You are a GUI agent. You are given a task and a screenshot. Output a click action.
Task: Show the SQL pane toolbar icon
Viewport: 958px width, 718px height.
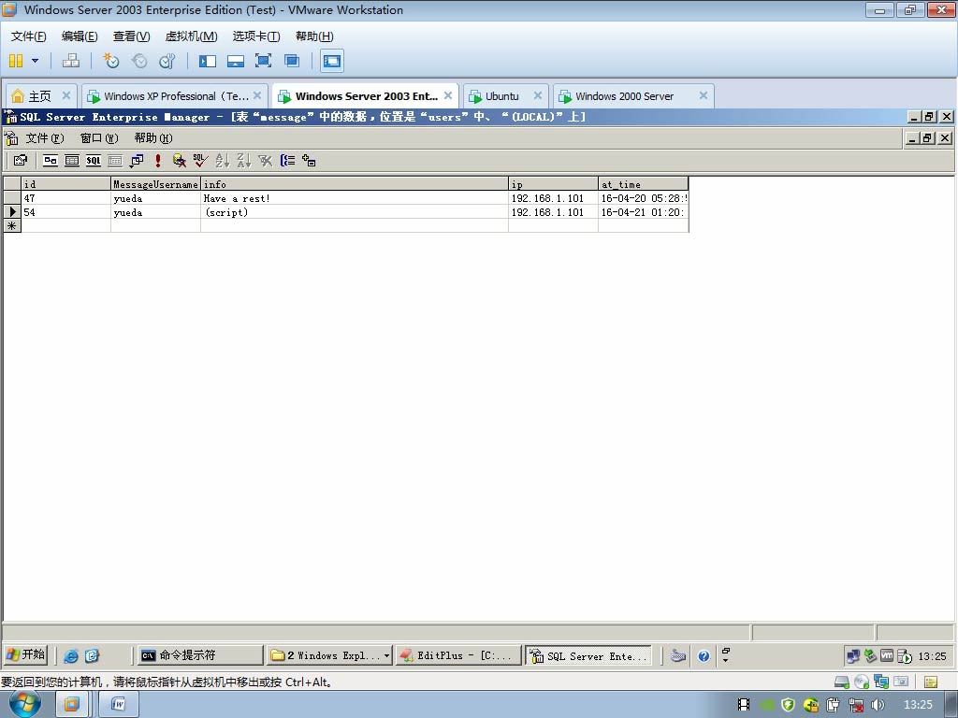(94, 161)
